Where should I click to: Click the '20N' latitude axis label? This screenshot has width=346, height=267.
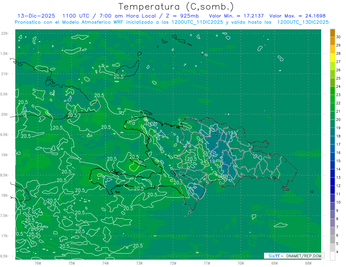[x=4, y=114]
